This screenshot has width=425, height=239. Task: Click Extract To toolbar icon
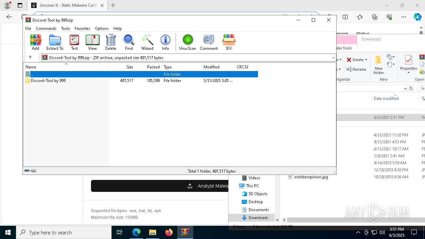55,42
